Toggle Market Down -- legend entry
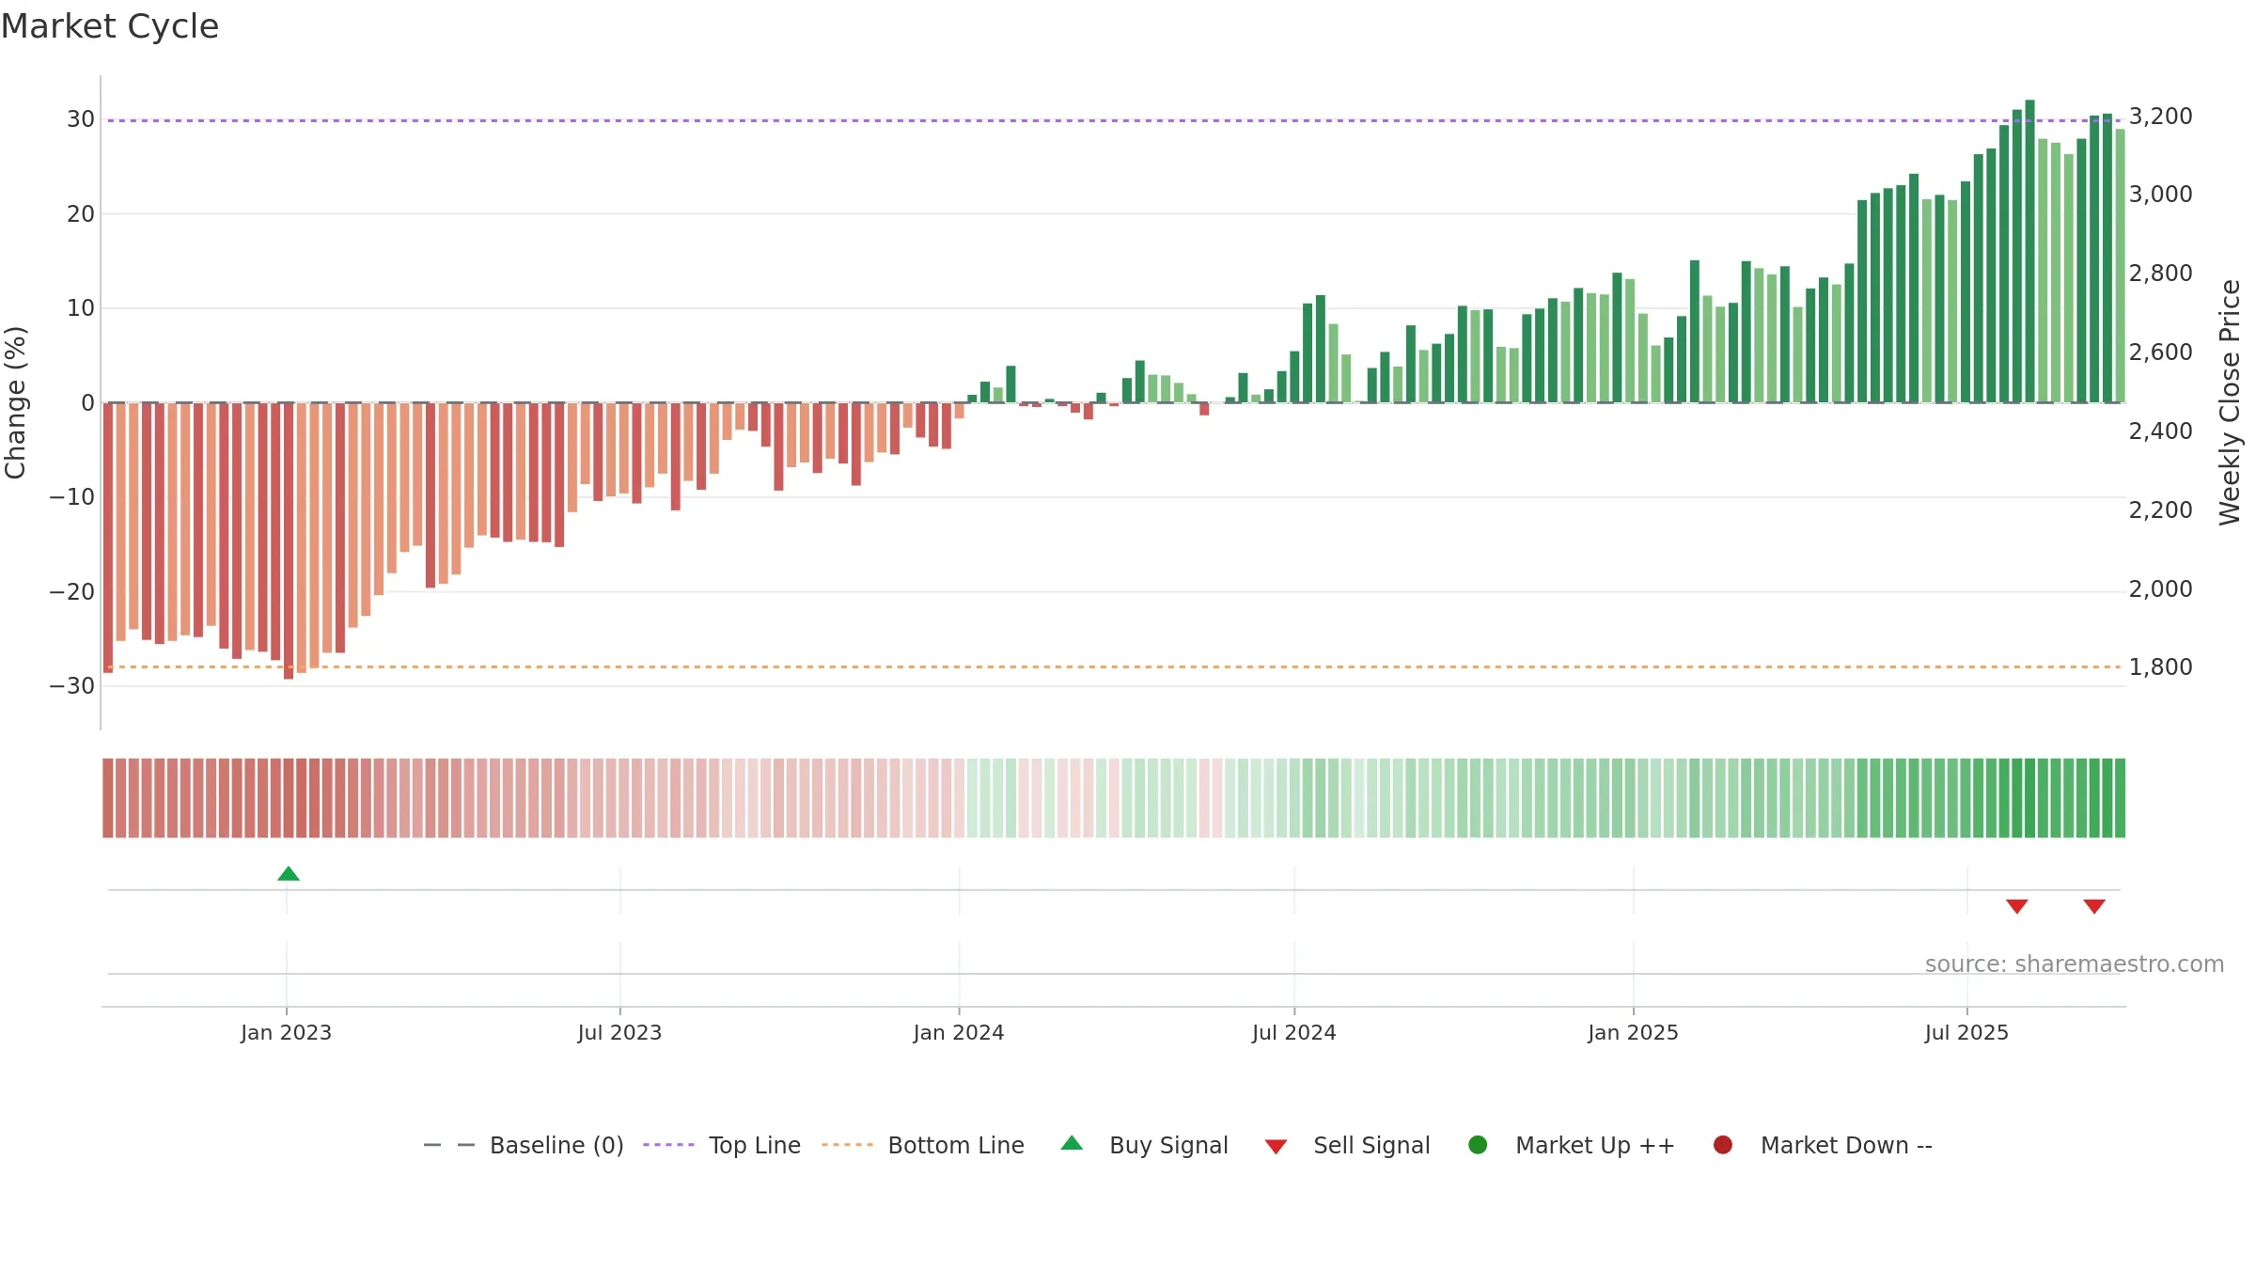This screenshot has height=1269, width=2256. tap(1823, 1146)
